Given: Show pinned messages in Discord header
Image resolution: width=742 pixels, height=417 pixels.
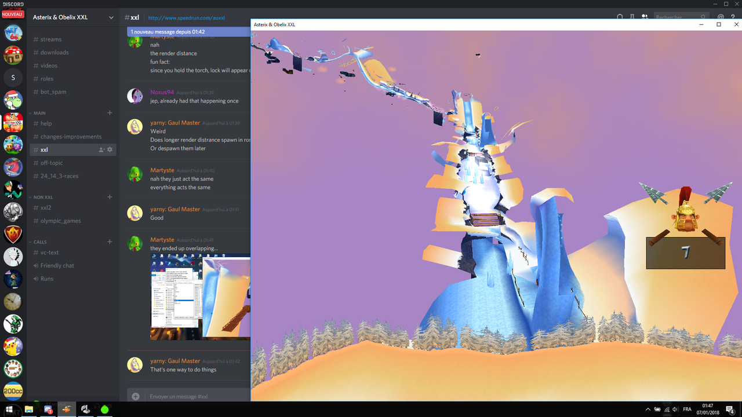Looking at the screenshot, I should tap(632, 17).
